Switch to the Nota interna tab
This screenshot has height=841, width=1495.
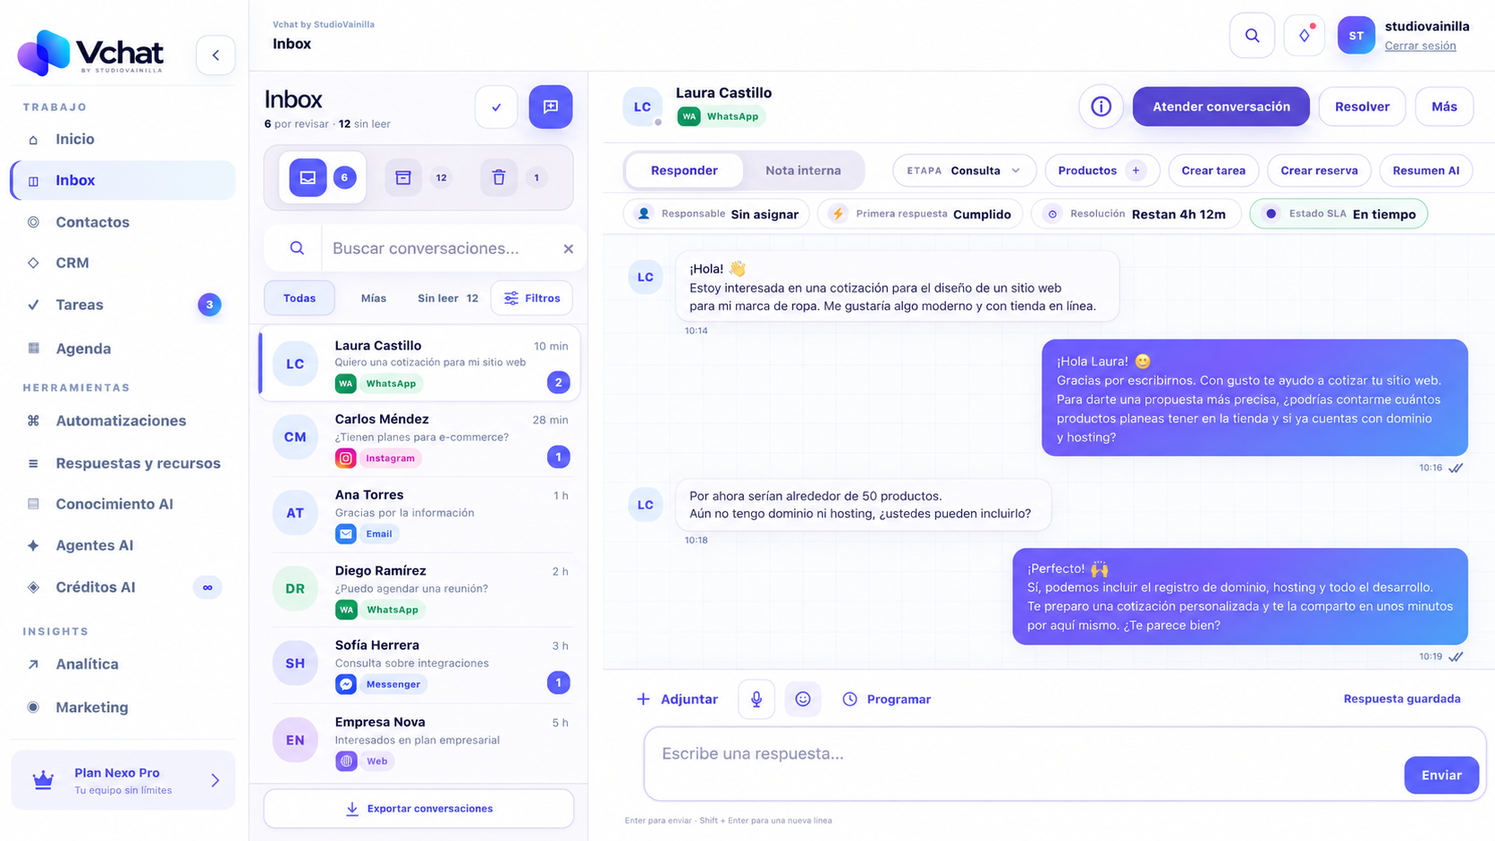(803, 170)
